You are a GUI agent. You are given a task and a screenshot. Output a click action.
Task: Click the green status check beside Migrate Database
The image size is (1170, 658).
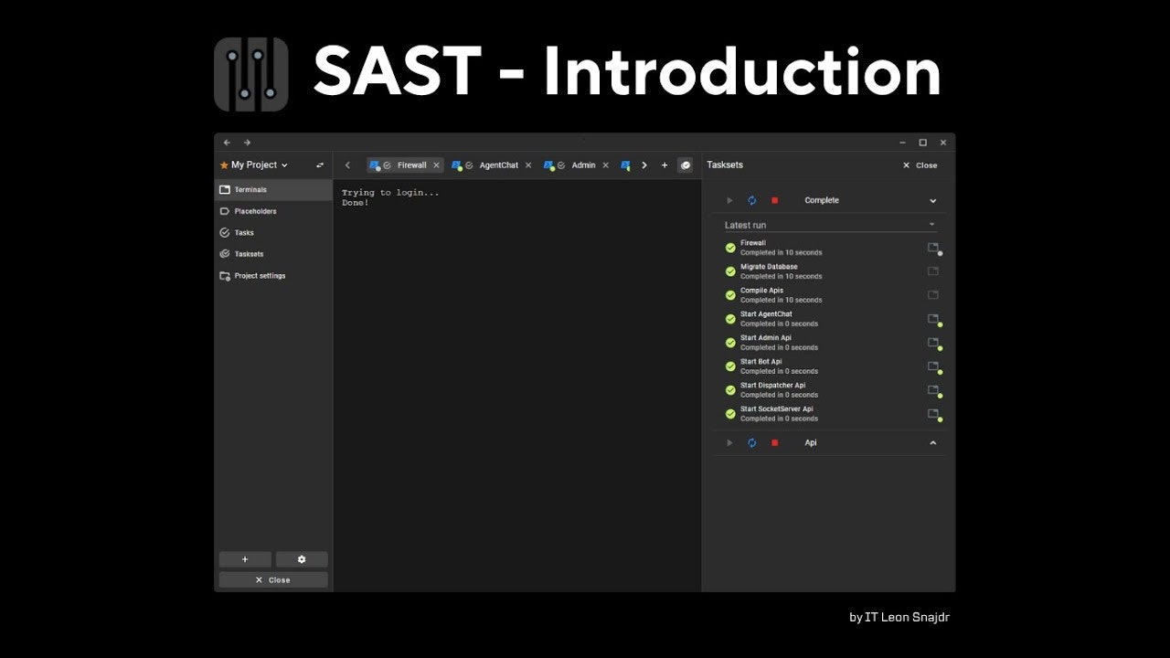pos(729,271)
